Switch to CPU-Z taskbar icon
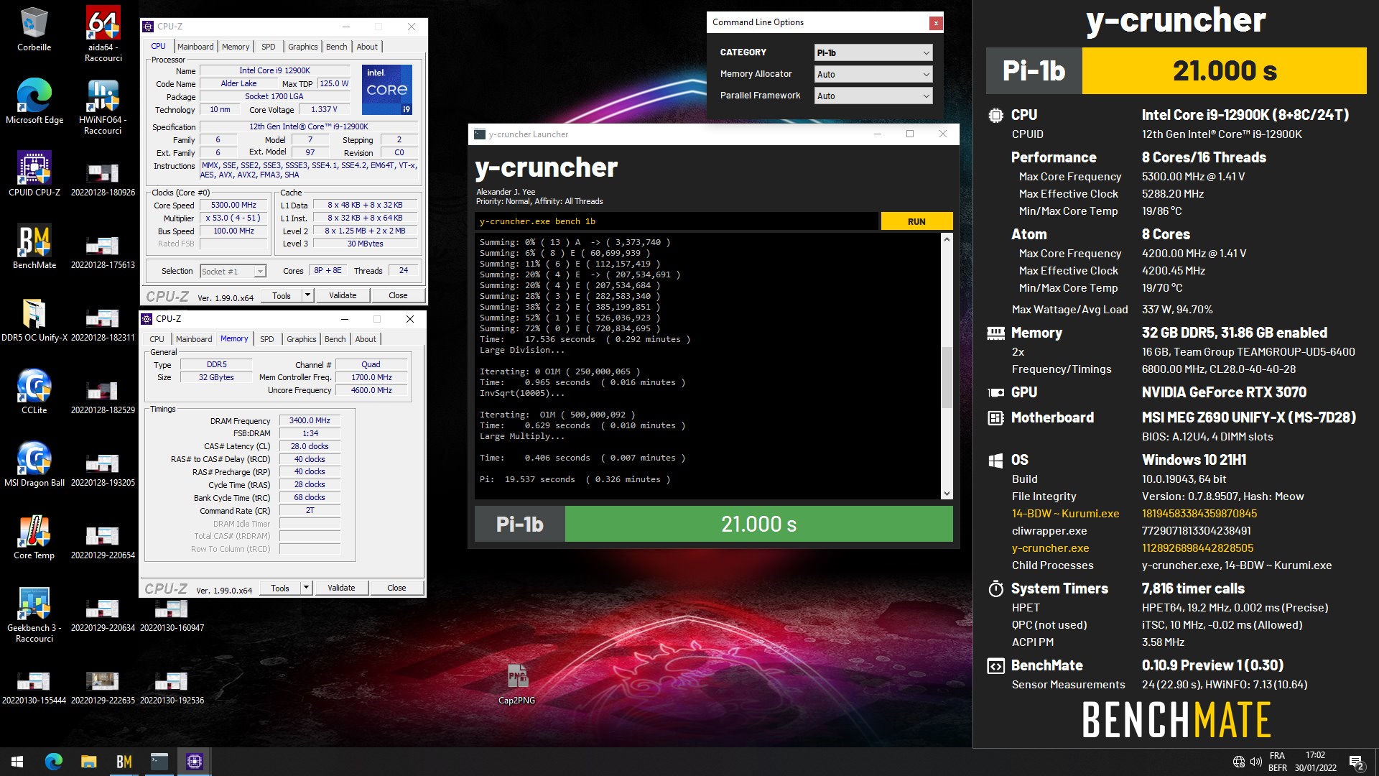Screen dimensions: 1379x776 (194, 762)
